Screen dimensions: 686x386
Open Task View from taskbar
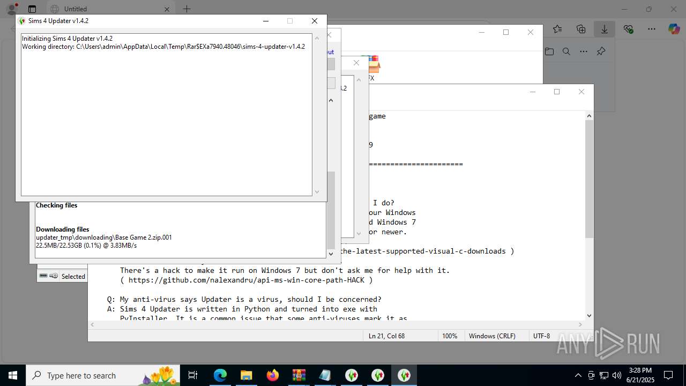pyautogui.click(x=193, y=375)
